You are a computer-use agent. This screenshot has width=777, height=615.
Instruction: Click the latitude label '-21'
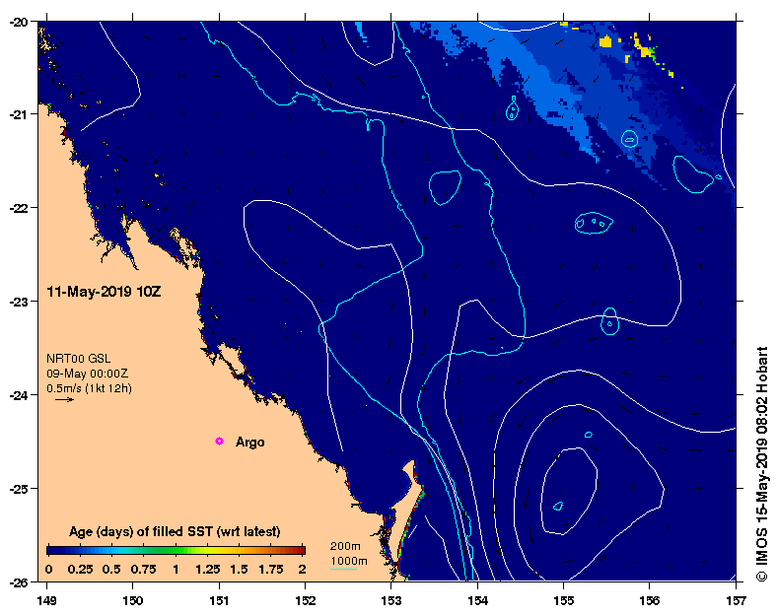pyautogui.click(x=20, y=114)
